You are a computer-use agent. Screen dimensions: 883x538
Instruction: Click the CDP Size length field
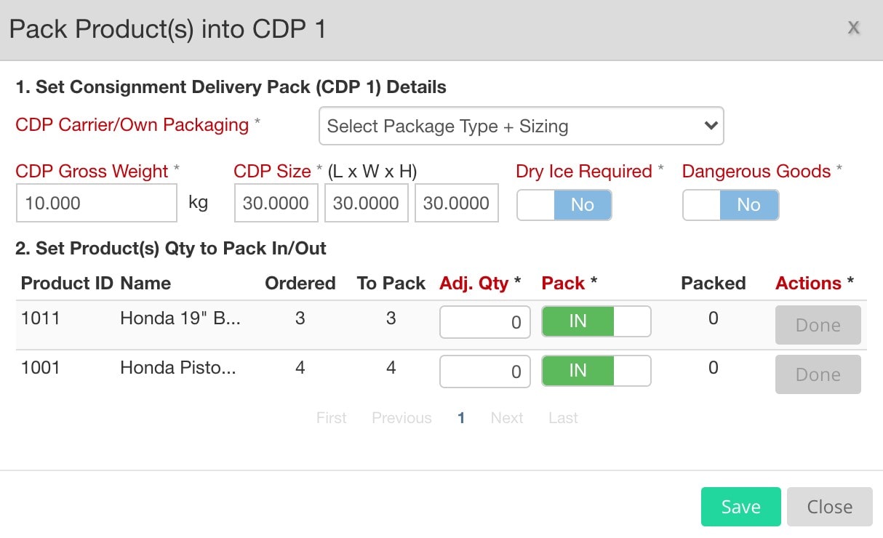click(x=276, y=203)
